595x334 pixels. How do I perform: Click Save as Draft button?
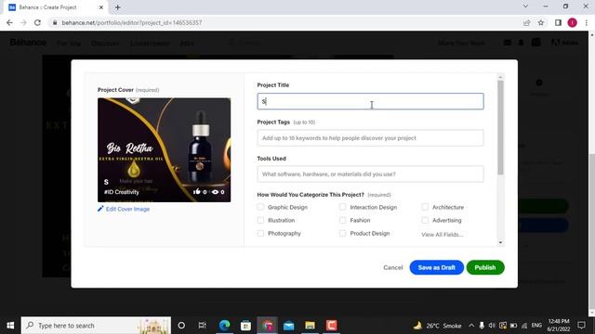(436, 267)
